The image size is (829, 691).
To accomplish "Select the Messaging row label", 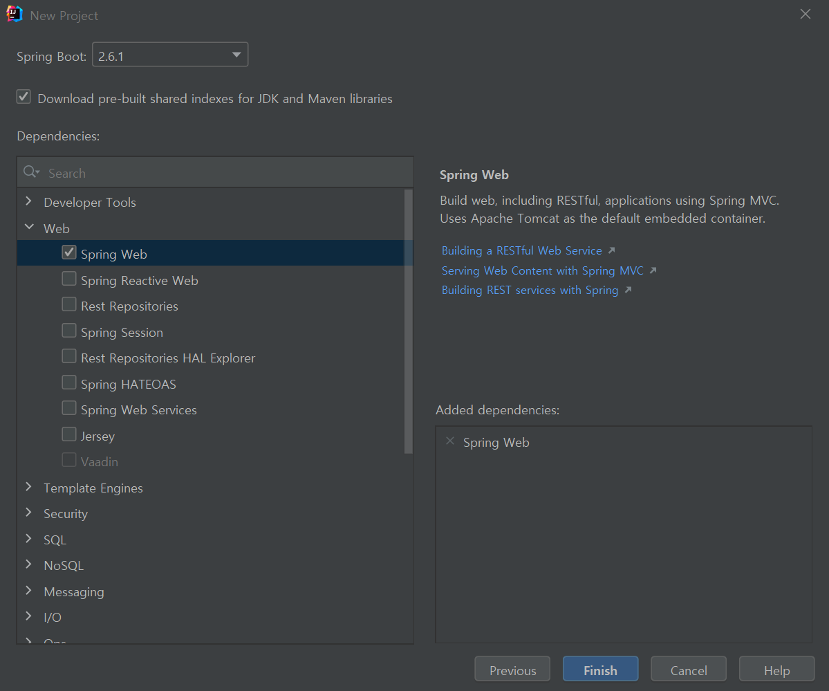I will 74,592.
